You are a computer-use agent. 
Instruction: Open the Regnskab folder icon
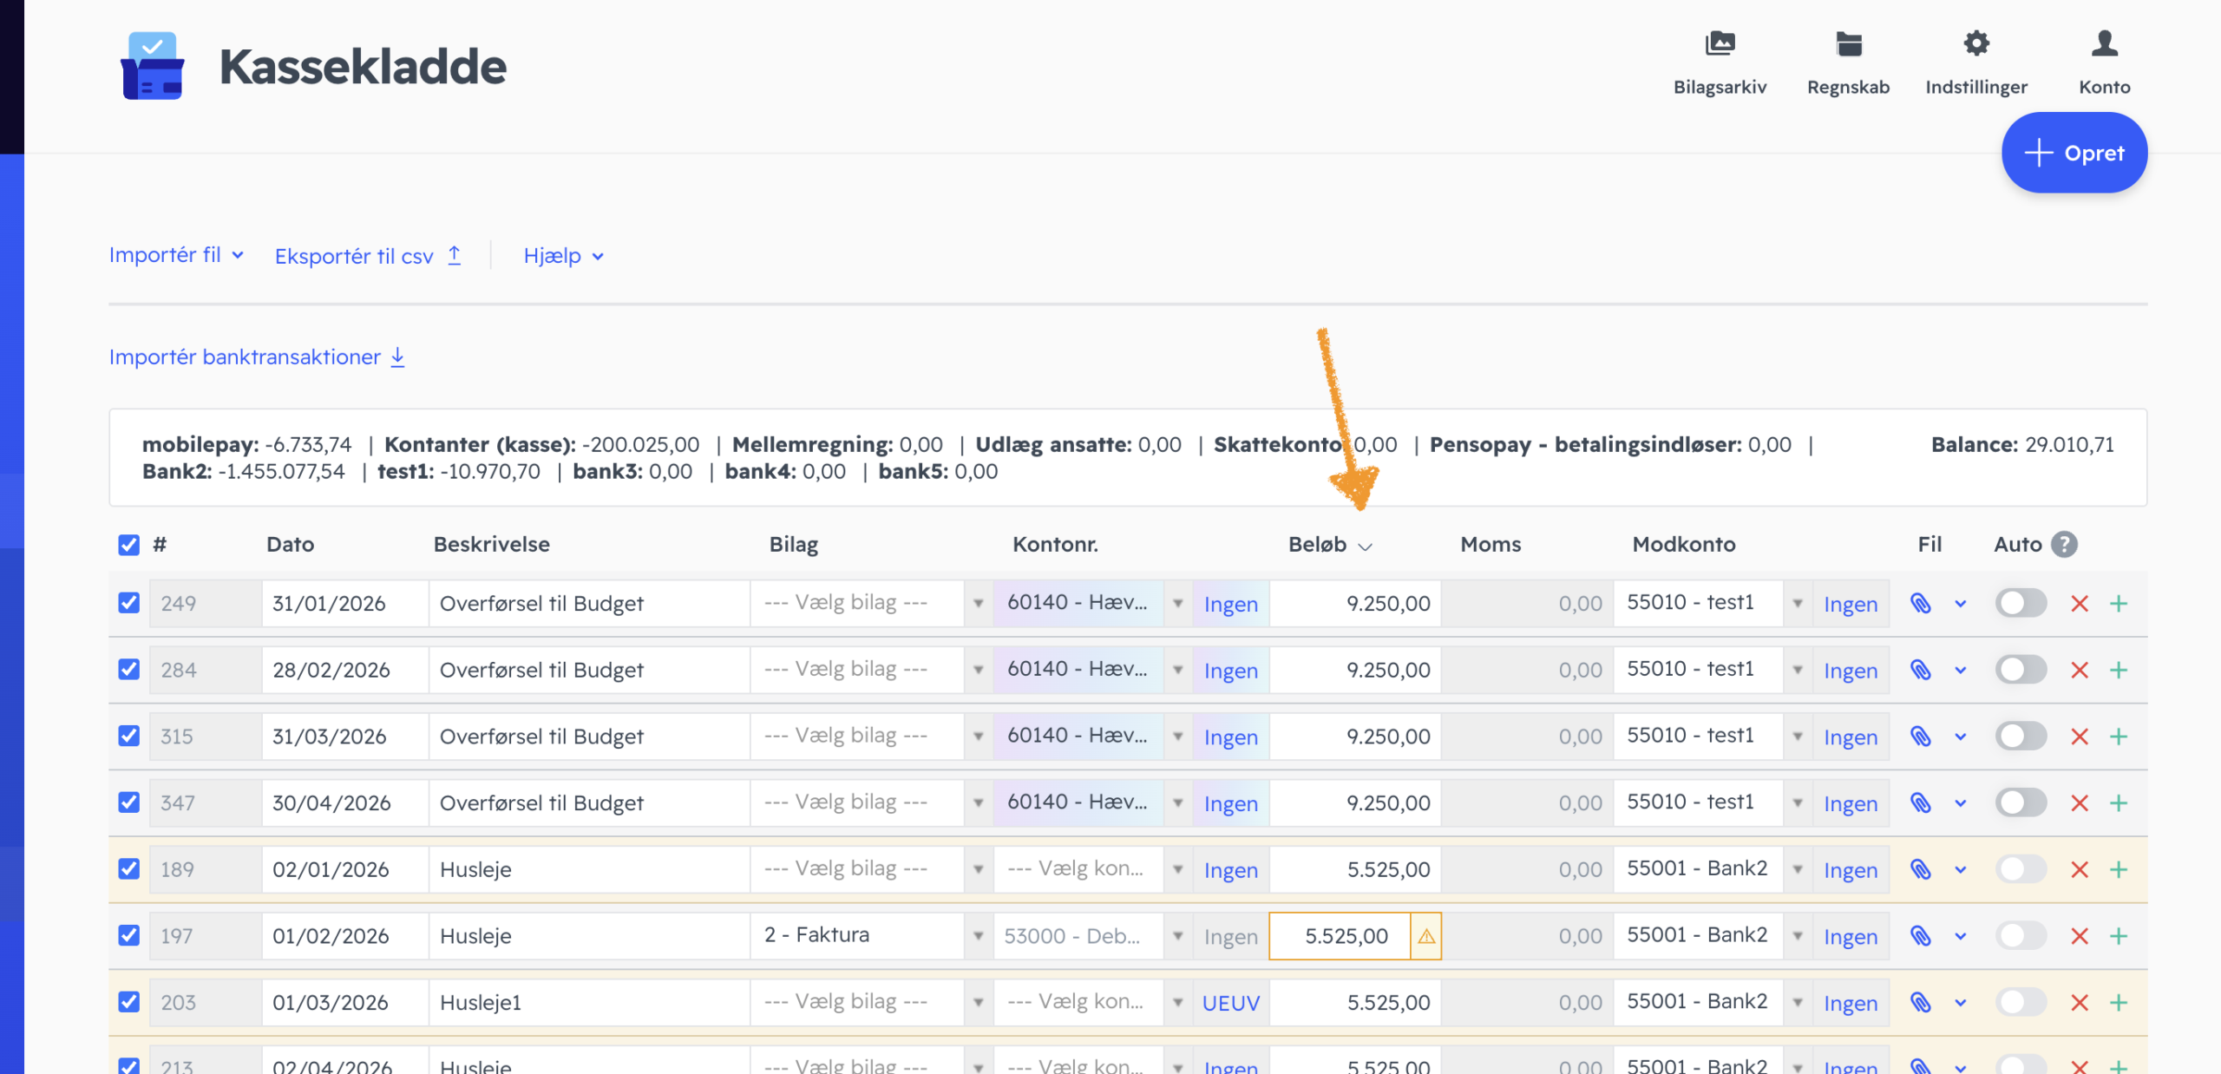click(x=1848, y=43)
